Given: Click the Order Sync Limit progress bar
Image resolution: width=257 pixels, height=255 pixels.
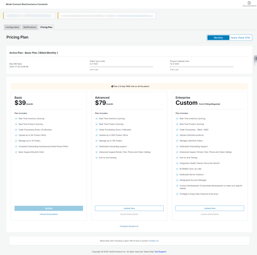Looking at the screenshot, I should click(x=121, y=67).
